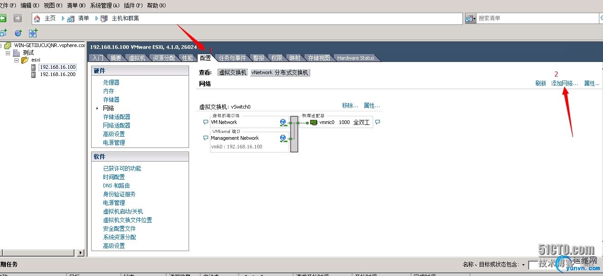
Task: Open the 时间配置 software link
Action: (x=114, y=177)
